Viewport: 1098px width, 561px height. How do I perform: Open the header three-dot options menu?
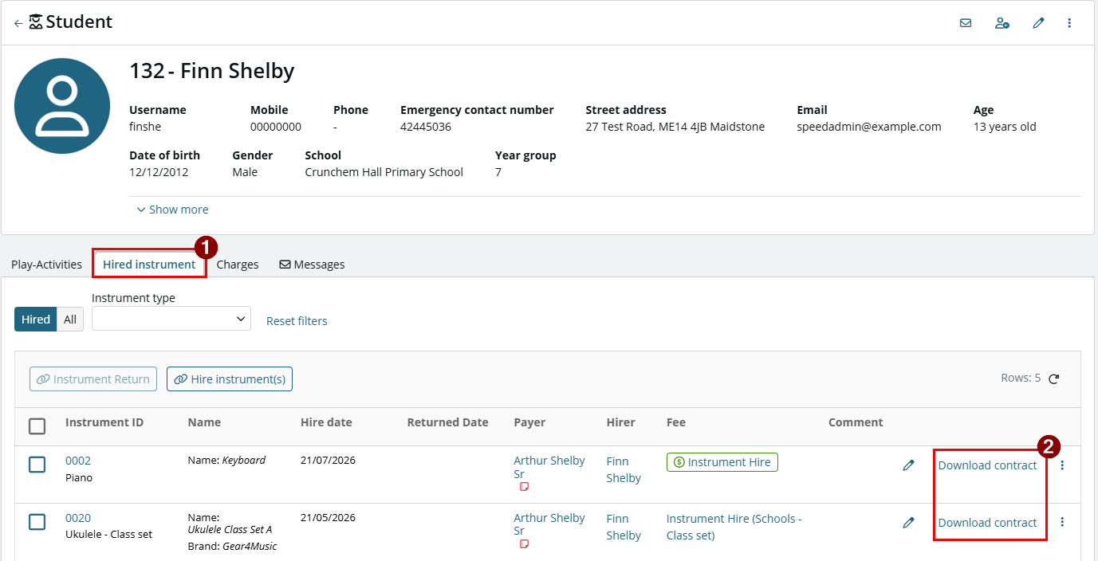[x=1069, y=23]
